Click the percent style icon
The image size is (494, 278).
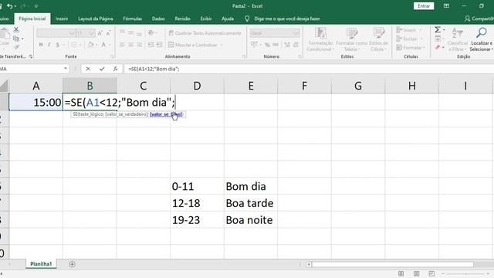(267, 45)
